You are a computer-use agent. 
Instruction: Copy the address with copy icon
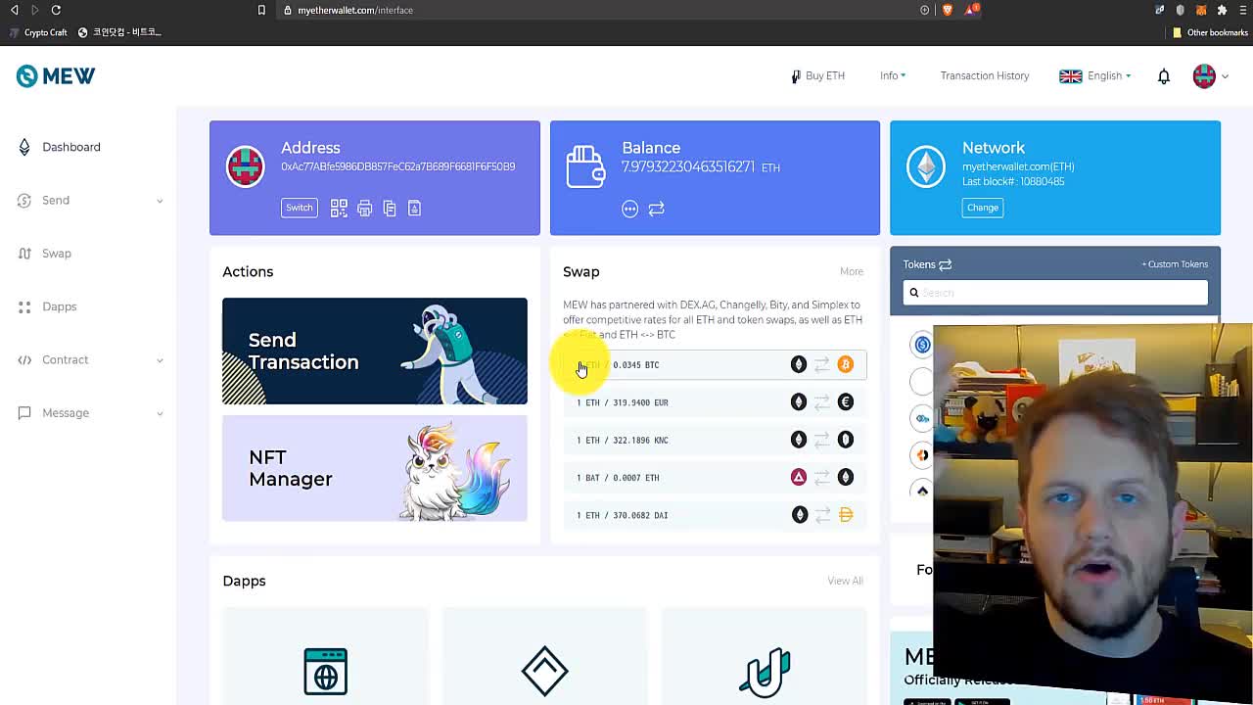tap(390, 208)
